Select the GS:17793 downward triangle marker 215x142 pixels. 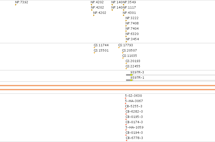pos(119,48)
